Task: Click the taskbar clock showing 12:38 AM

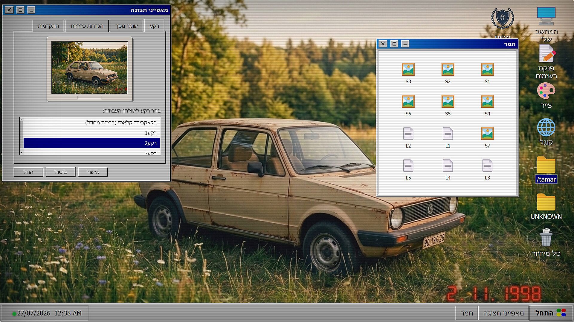Action: pos(68,313)
